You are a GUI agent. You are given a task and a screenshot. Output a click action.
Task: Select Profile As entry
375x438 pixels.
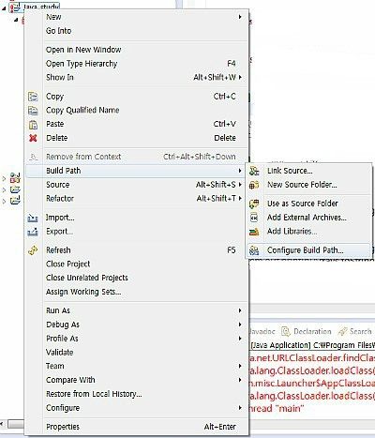(62, 339)
